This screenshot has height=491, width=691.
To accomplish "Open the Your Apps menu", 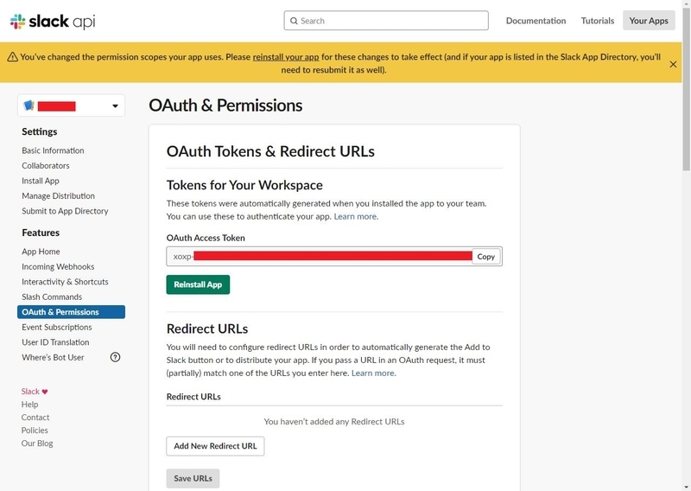I will click(x=649, y=21).
